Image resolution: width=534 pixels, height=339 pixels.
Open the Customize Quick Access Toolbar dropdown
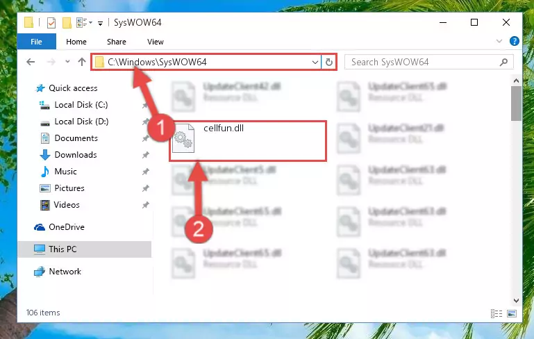(x=100, y=23)
